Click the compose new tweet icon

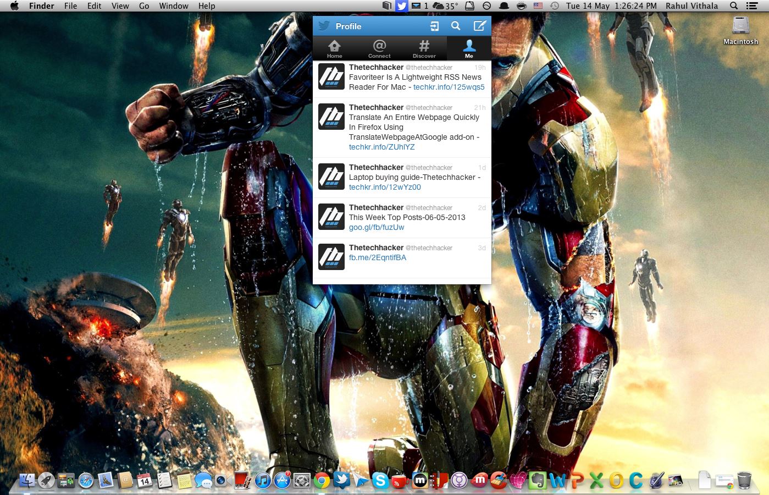pos(479,26)
